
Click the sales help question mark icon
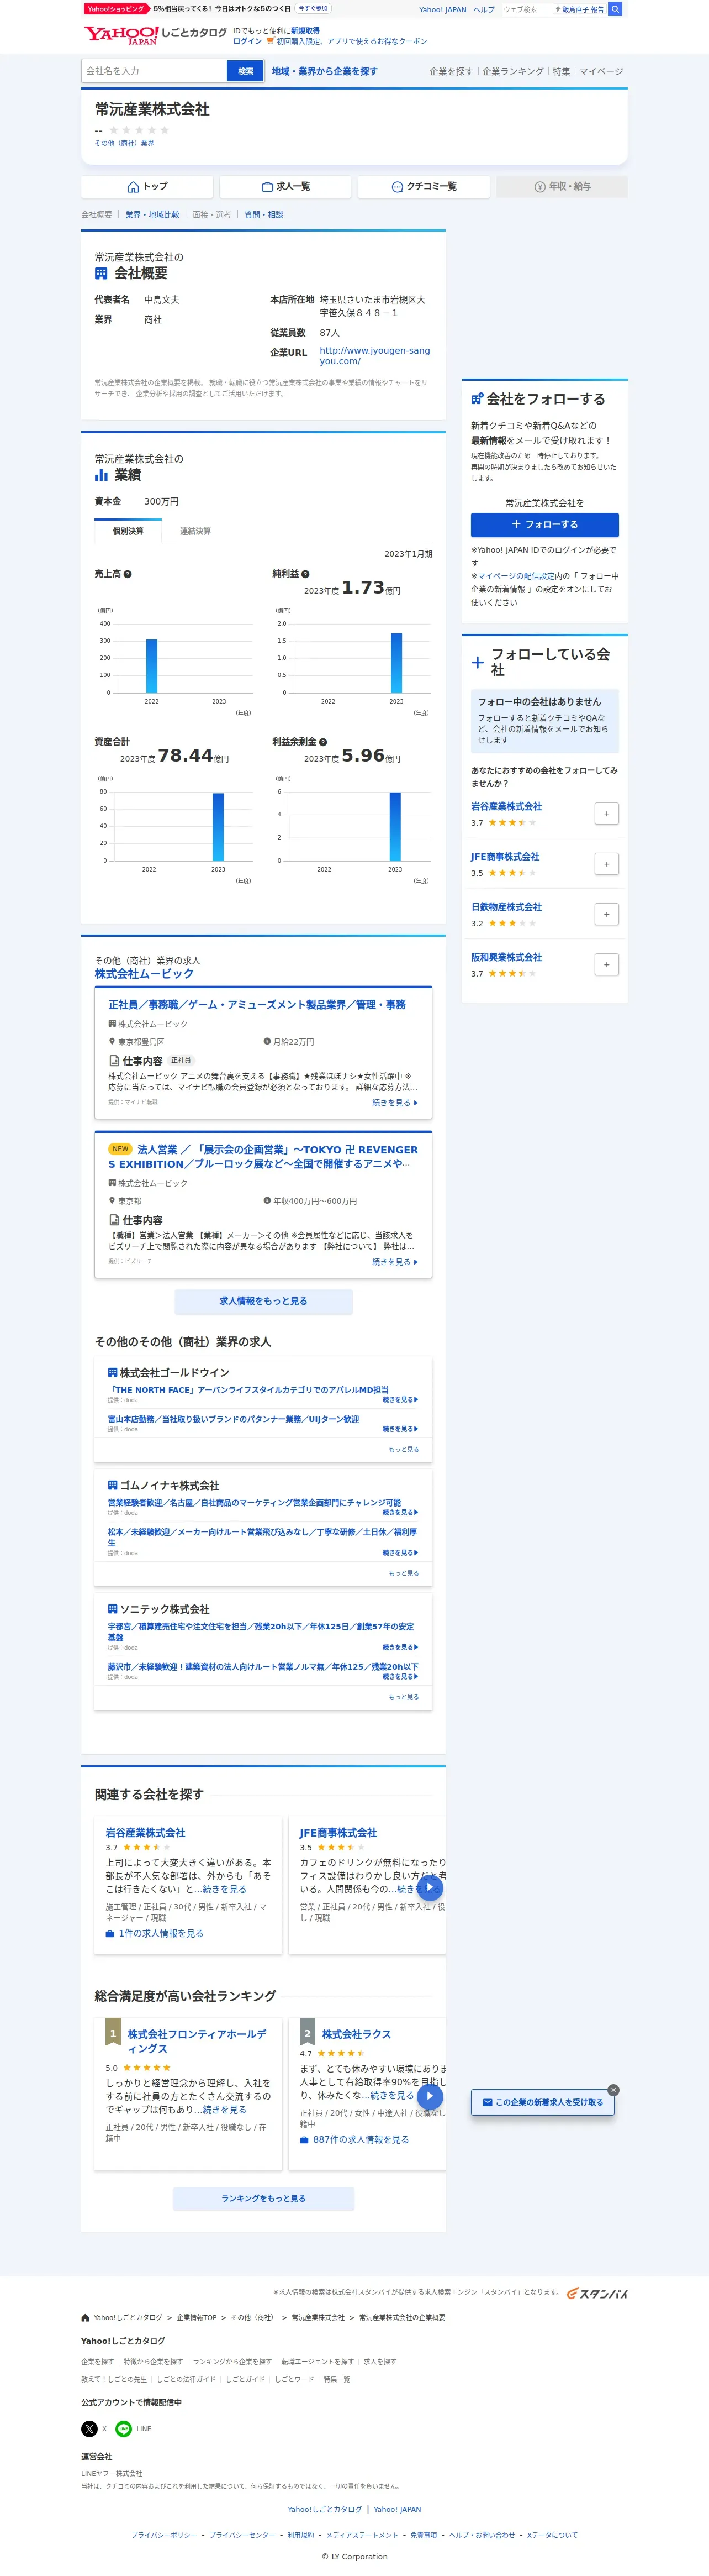128,574
